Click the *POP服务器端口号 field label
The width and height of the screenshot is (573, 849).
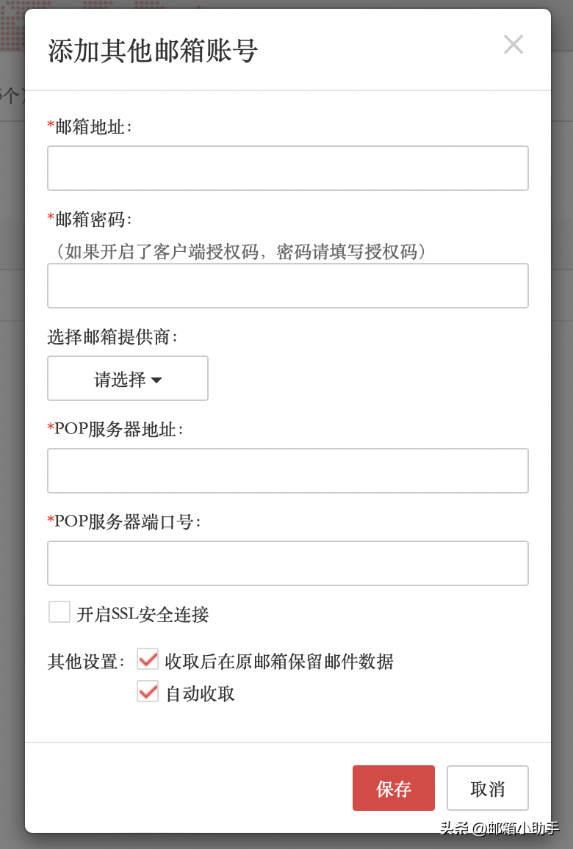tap(124, 522)
